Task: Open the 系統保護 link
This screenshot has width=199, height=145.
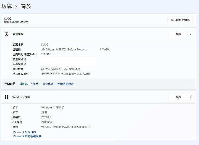Action: pyautogui.click(x=48, y=84)
